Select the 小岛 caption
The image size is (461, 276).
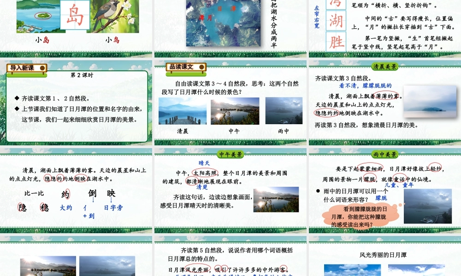42,40
